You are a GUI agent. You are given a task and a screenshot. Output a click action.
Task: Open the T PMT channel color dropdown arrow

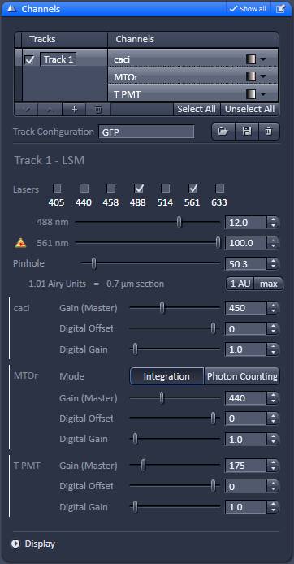(263, 94)
